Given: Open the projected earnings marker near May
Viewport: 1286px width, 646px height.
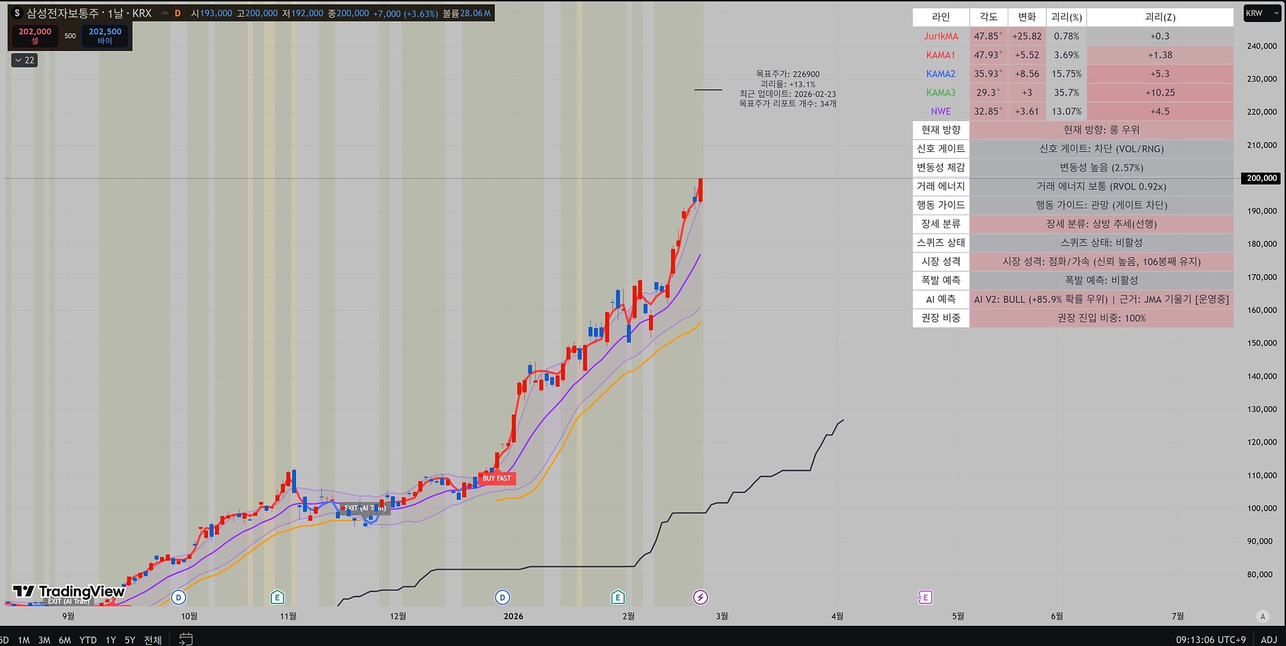Looking at the screenshot, I should [925, 597].
